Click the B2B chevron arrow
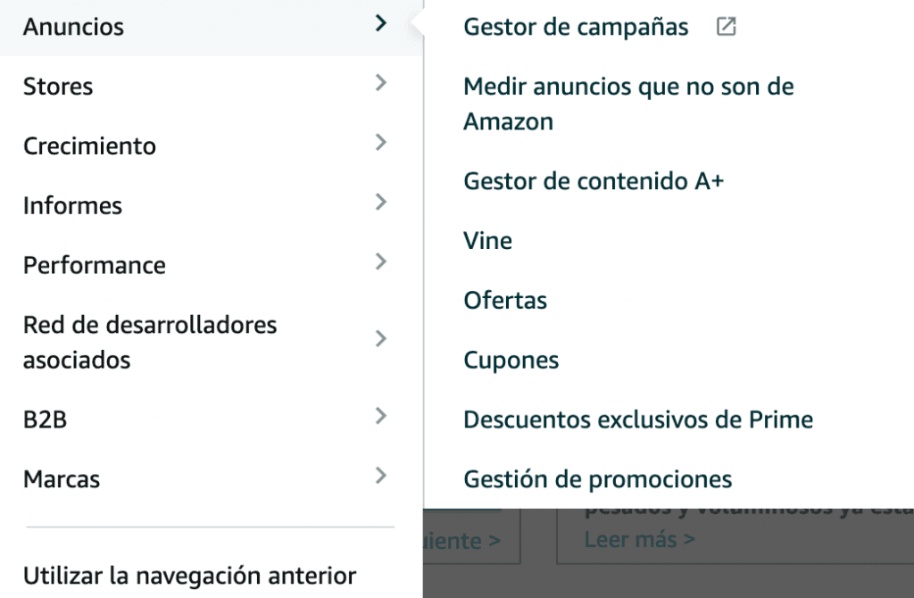 coord(381,416)
